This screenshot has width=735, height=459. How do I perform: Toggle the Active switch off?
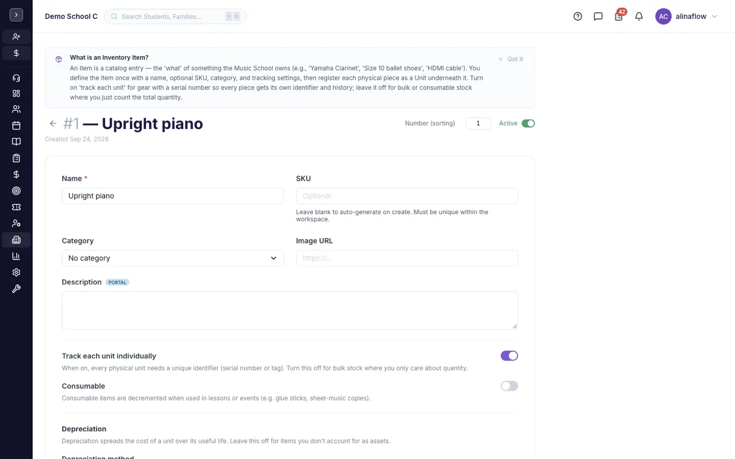click(x=528, y=123)
